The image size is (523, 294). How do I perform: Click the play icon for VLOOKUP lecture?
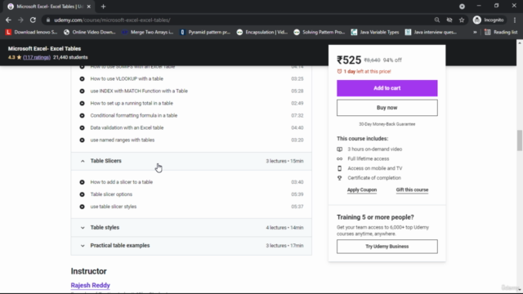coord(82,78)
